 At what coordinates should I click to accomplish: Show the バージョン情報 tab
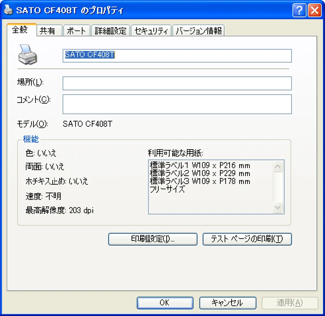[x=198, y=31]
